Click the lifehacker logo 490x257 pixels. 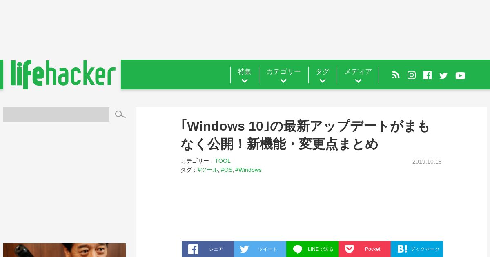click(62, 74)
